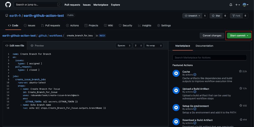Viewport: 254px width, 127px height.
Task: Switch to the Wiki tab
Action: (x=108, y=25)
